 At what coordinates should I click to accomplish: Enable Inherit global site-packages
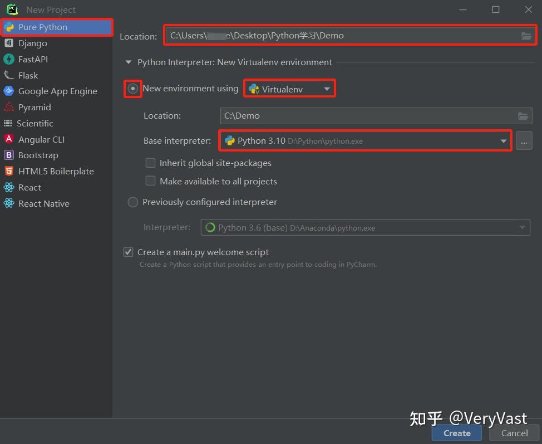click(x=150, y=163)
